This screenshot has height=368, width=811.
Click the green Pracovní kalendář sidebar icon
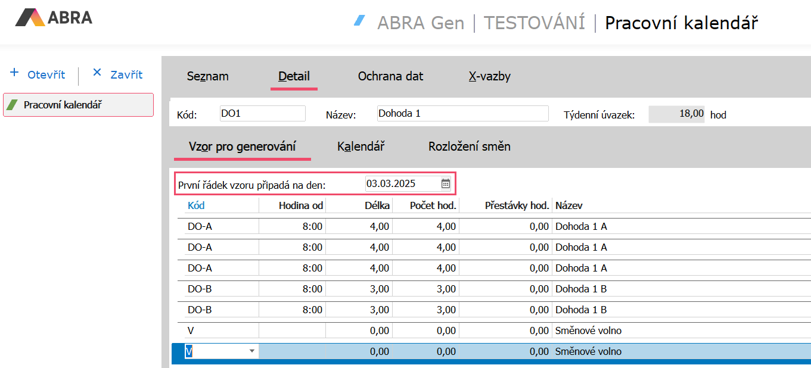12,105
